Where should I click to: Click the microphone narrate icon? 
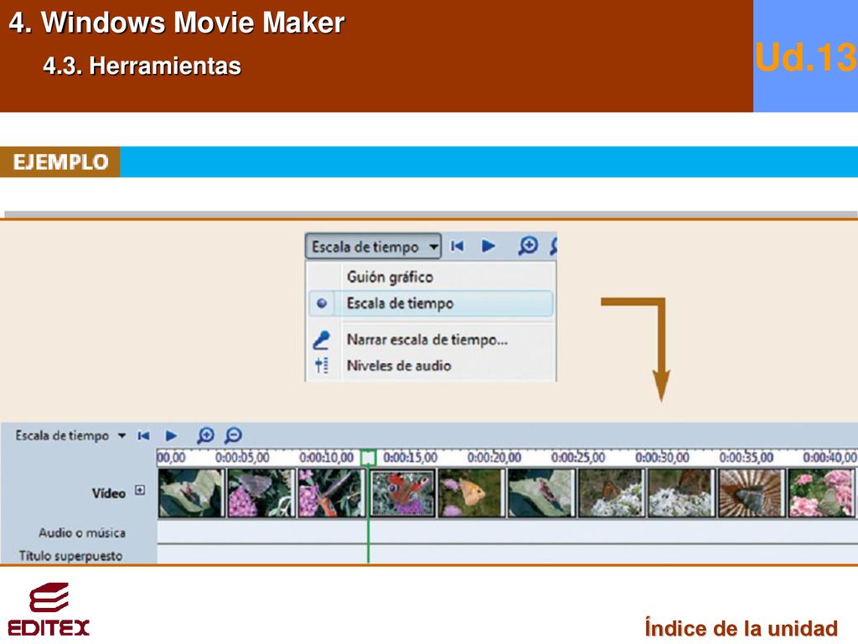(x=321, y=340)
